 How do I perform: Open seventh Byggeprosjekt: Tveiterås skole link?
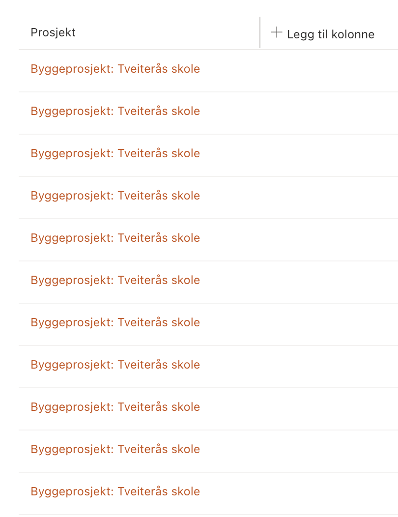[115, 322]
